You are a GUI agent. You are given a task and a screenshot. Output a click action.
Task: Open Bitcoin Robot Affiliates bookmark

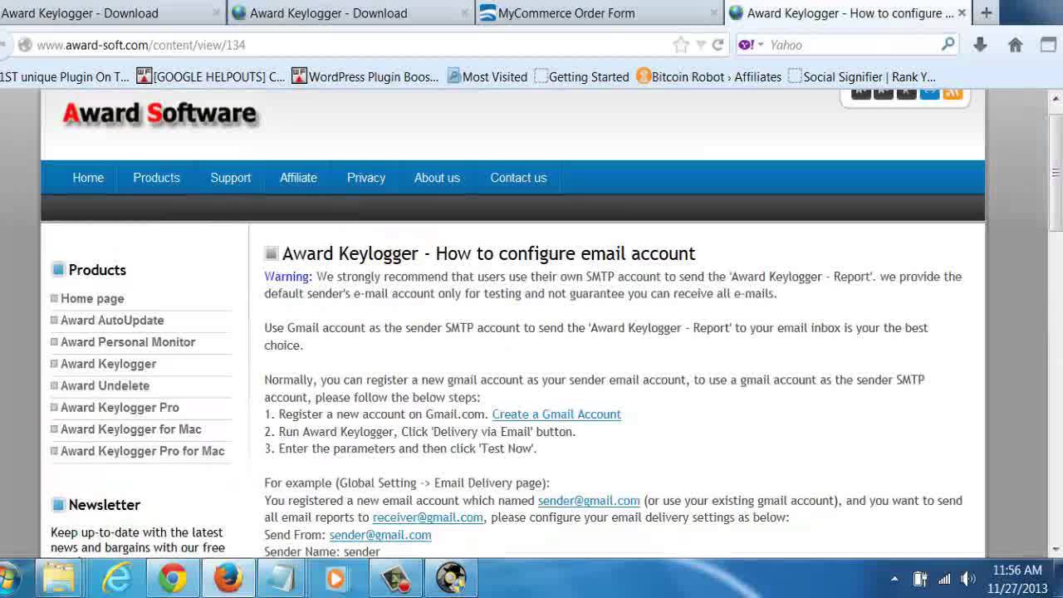[708, 76]
